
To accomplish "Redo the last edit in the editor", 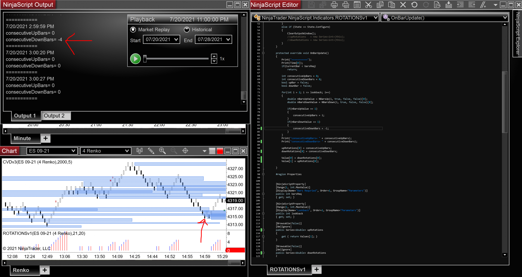I will click(426, 5).
